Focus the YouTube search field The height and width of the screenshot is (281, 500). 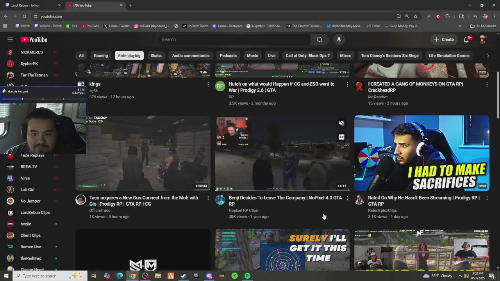pyautogui.click(x=234, y=39)
